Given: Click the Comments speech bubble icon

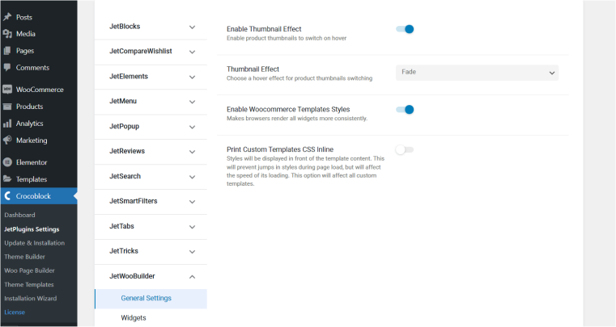Looking at the screenshot, I should click(7, 68).
